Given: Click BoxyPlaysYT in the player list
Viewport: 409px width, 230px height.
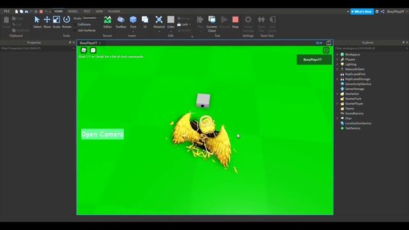Looking at the screenshot, I should pyautogui.click(x=314, y=59).
